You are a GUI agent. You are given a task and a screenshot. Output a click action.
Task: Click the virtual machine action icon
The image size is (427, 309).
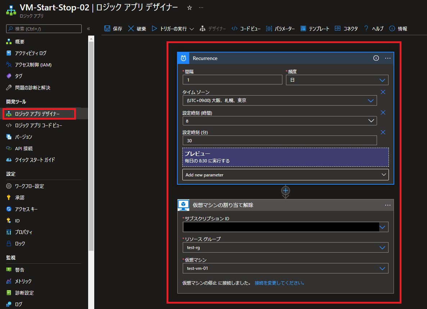tap(183, 205)
